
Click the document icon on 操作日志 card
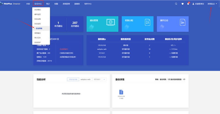183,22
